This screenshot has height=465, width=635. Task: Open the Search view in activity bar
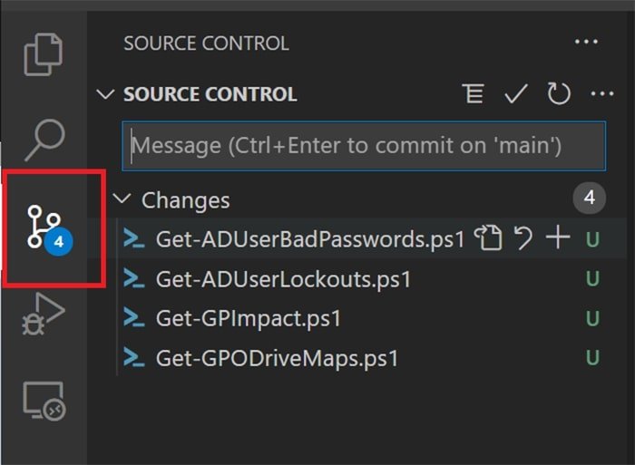point(44,140)
